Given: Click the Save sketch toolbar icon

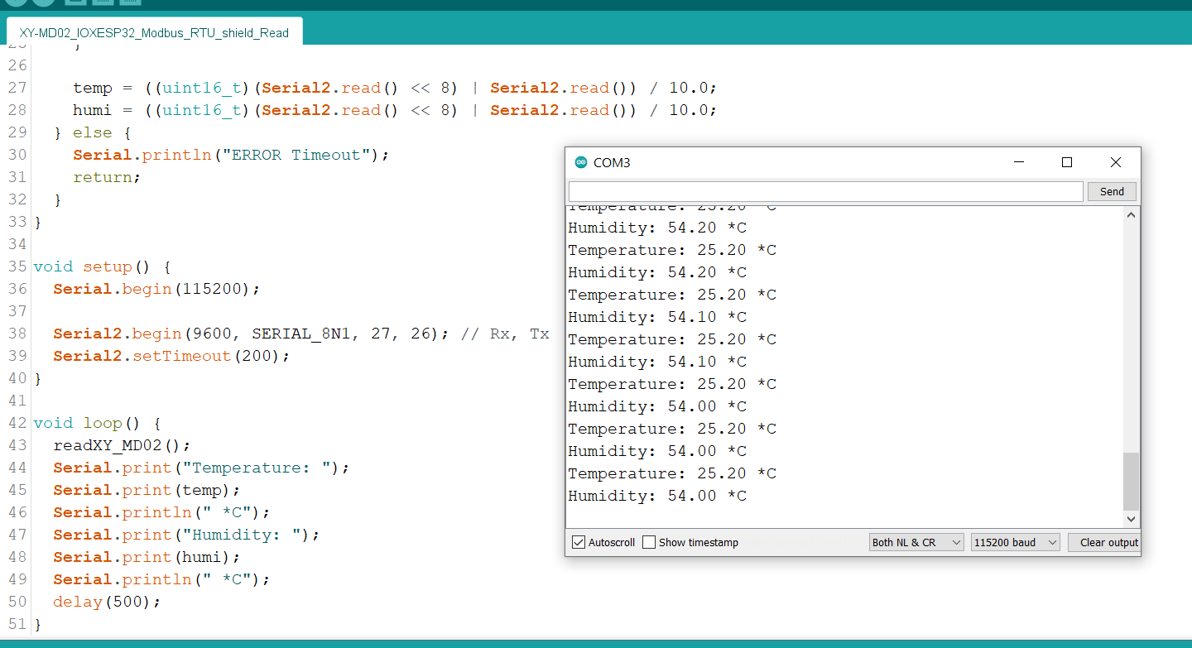Looking at the screenshot, I should 130,2.
